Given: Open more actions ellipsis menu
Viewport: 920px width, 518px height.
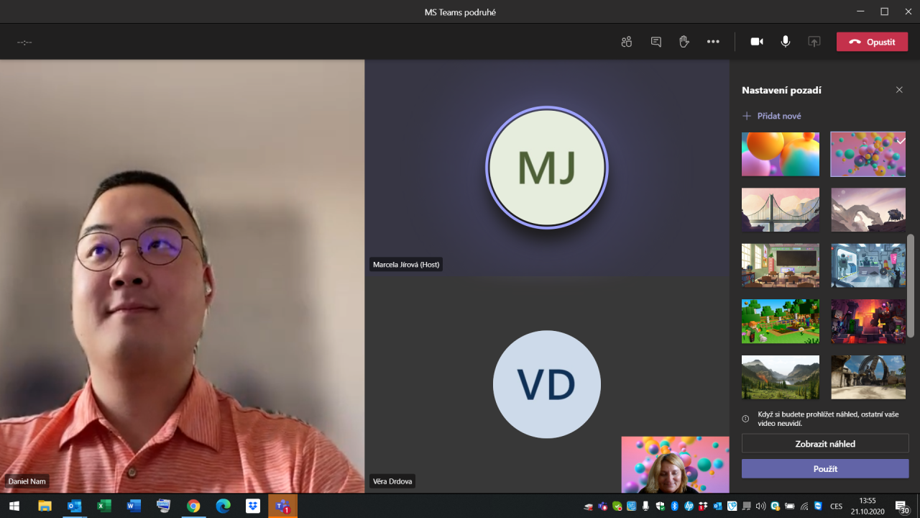Looking at the screenshot, I should (x=713, y=42).
